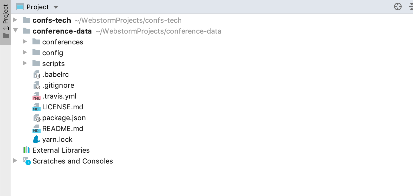Select the LICENSE.md file

[x=63, y=107]
